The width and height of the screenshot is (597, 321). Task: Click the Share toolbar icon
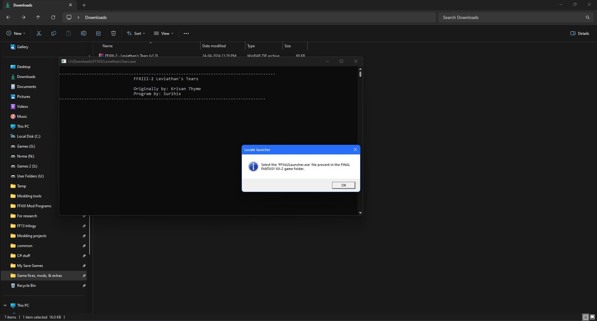99,33
